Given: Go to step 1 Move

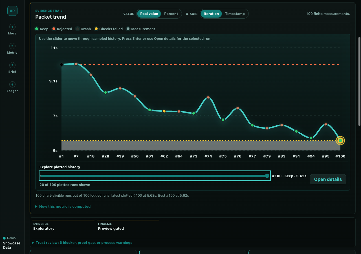Looking at the screenshot, I should click(12, 29).
